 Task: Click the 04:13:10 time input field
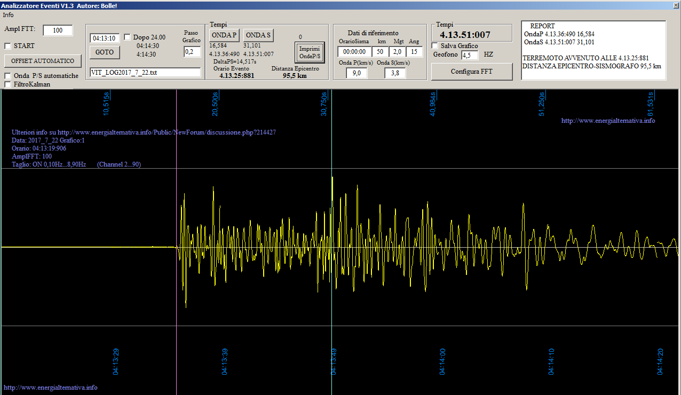105,38
